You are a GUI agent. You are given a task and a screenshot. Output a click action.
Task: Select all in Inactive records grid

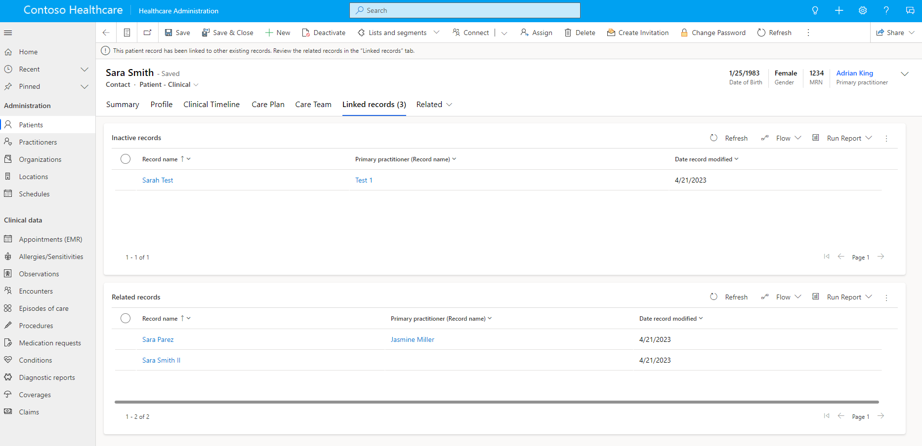click(126, 159)
